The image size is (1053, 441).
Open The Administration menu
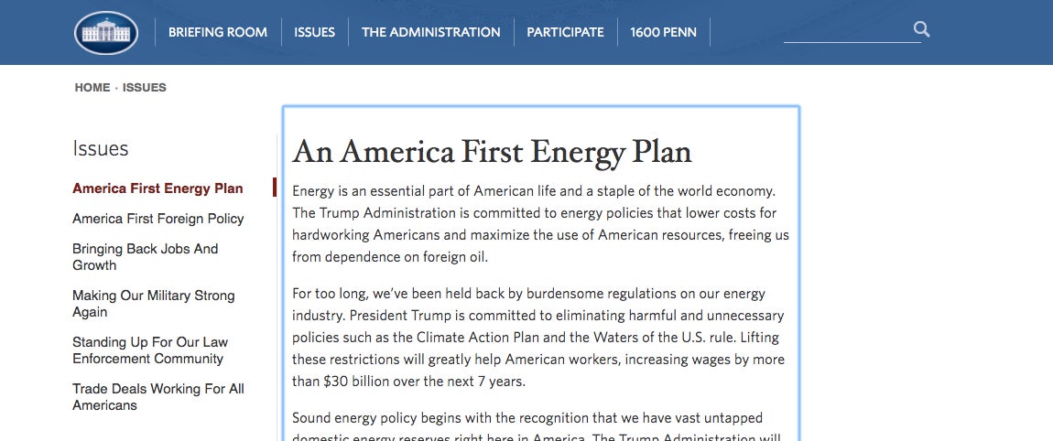430,32
